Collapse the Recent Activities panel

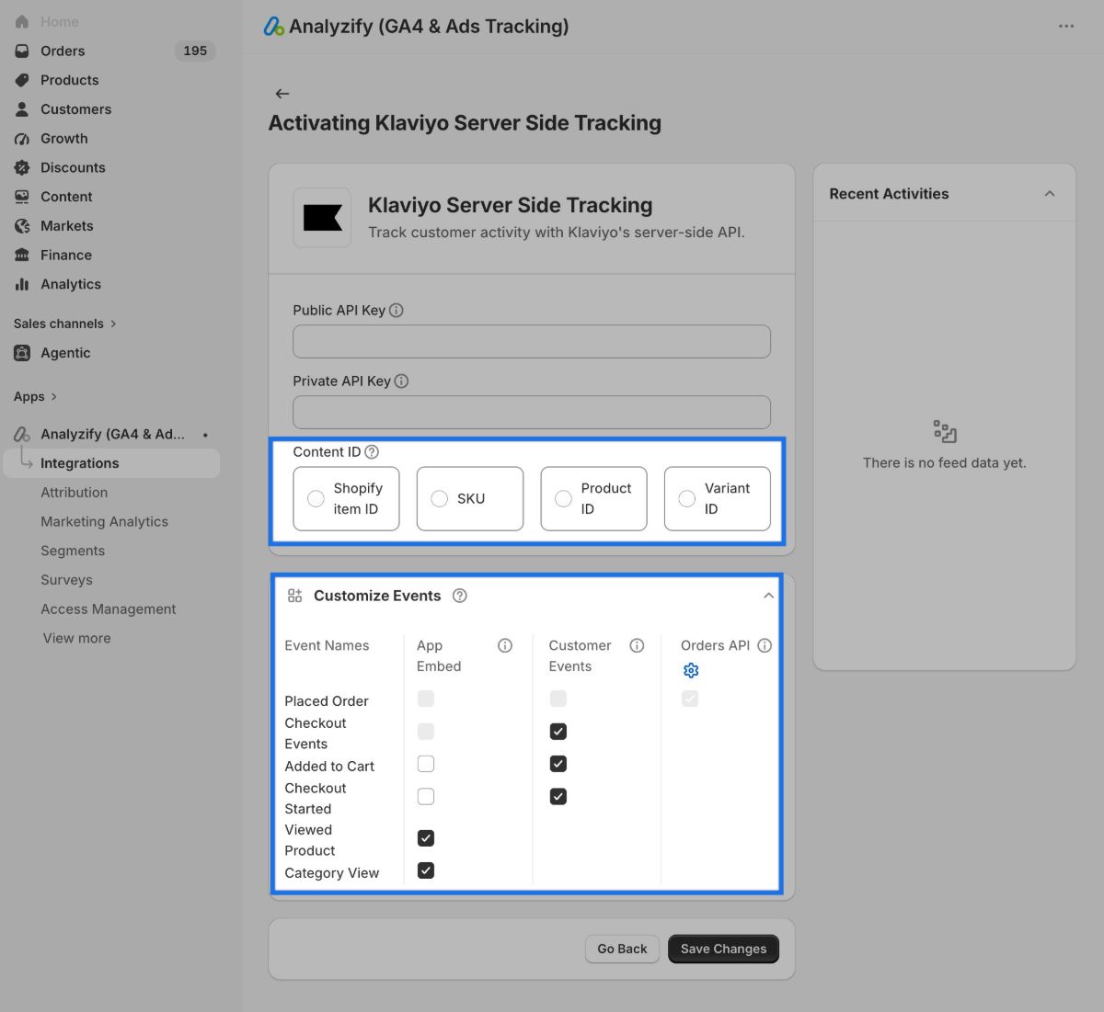tap(1050, 194)
